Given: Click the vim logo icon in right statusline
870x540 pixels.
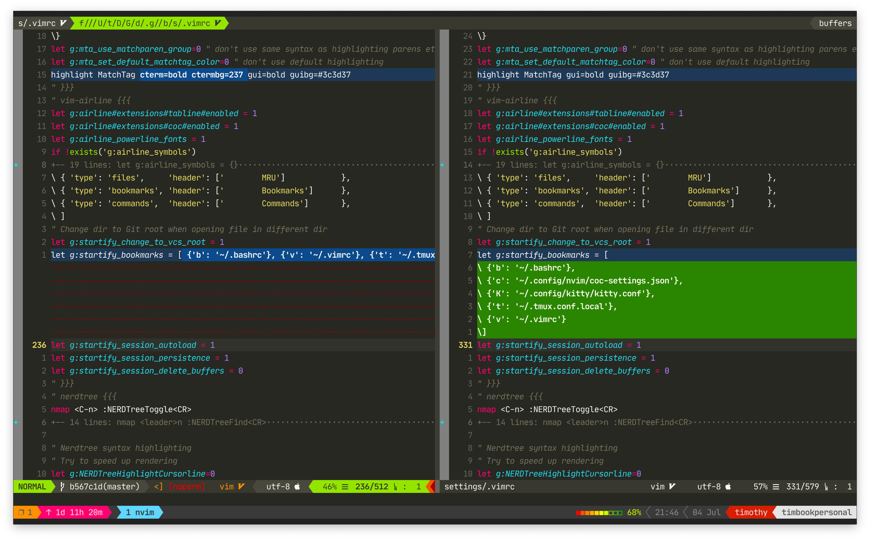Looking at the screenshot, I should point(672,487).
